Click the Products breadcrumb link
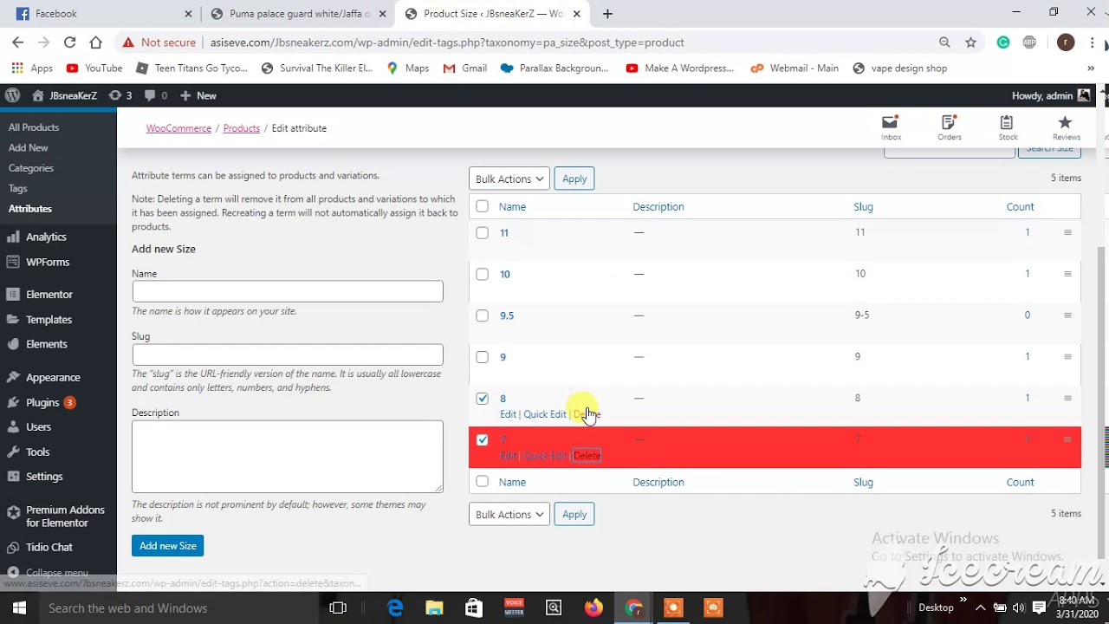Viewport: 1109px width, 624px height. [242, 128]
